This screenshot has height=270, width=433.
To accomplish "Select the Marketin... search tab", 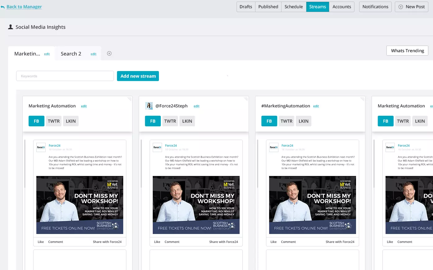I will click(27, 54).
